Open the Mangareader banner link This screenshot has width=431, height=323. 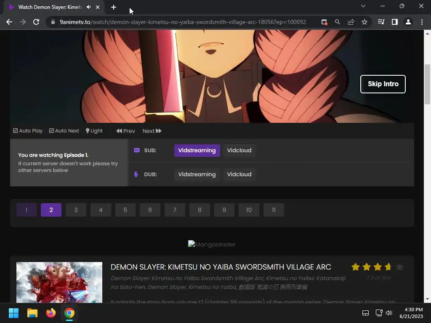click(x=212, y=244)
